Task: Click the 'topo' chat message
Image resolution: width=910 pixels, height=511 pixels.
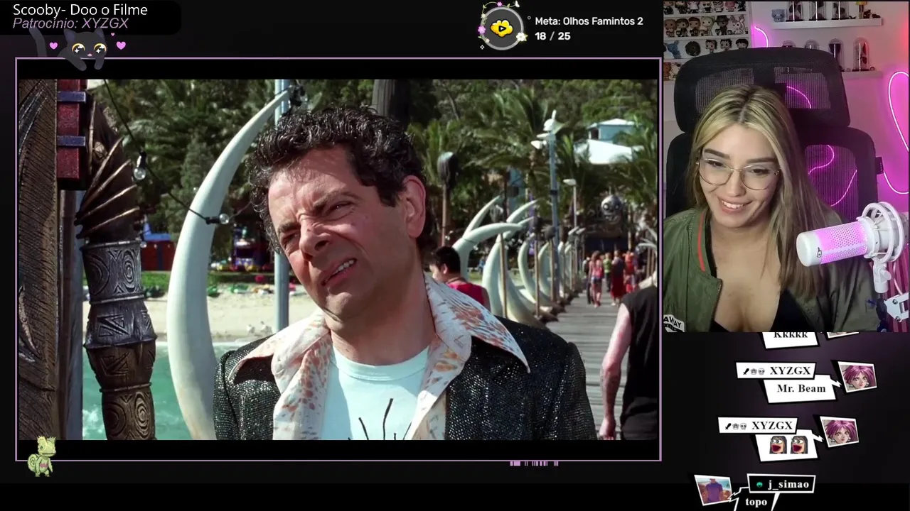Action: pos(756,501)
